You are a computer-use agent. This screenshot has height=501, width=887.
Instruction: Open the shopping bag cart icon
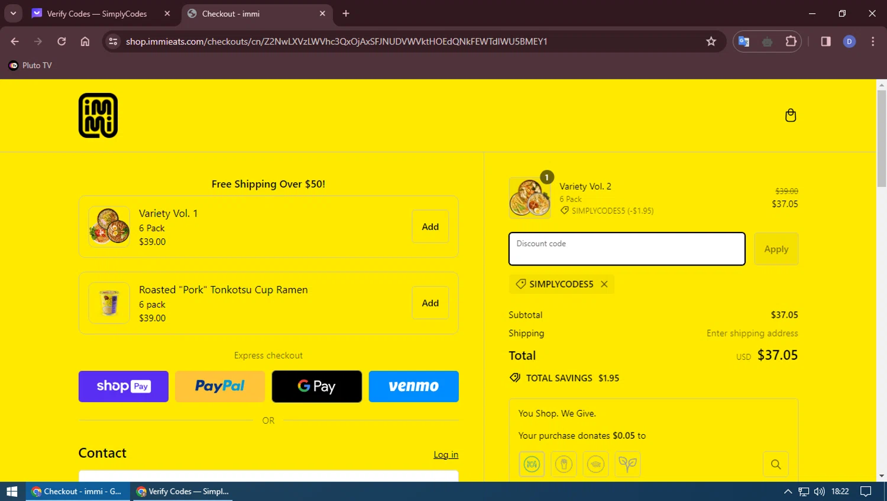click(790, 115)
